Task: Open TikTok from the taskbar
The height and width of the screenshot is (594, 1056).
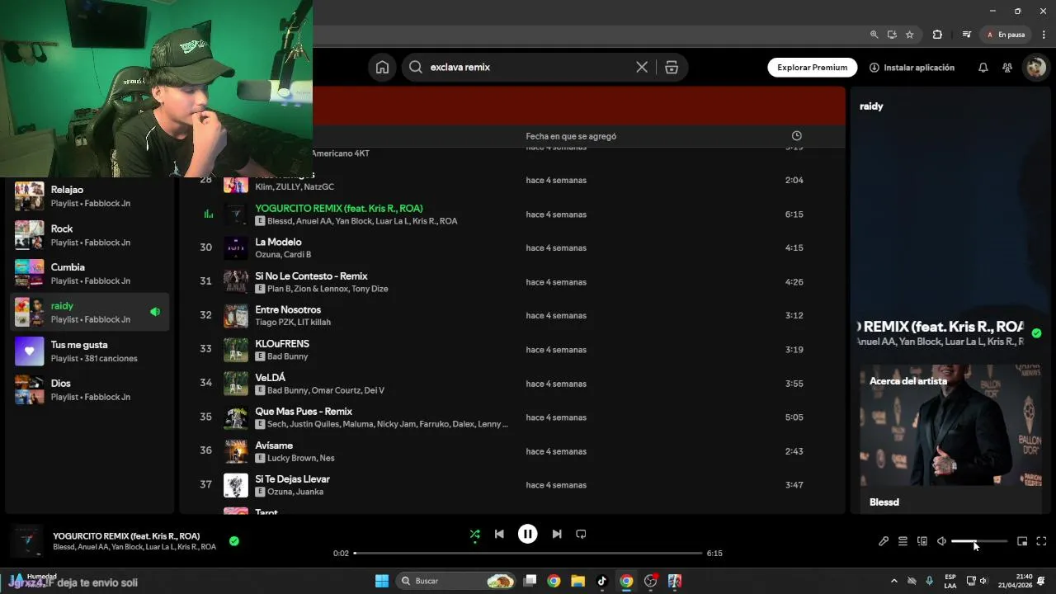Action: [602, 581]
